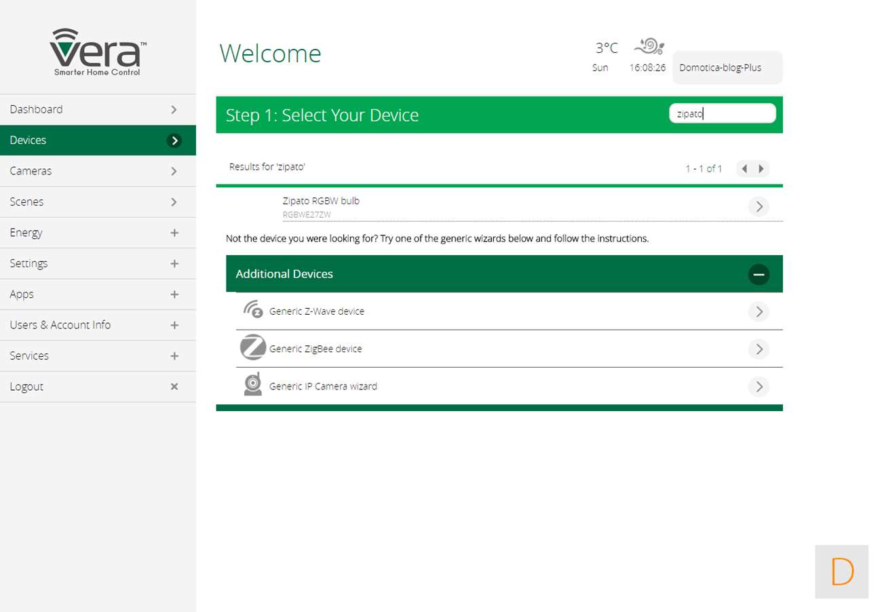Open the Scenes menu item
This screenshot has height=612, width=882.
[x=26, y=202]
